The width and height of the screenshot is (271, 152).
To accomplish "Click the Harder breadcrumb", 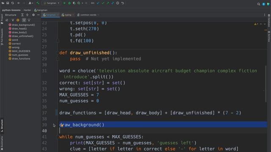I will pyautogui.click(x=27, y=10).
